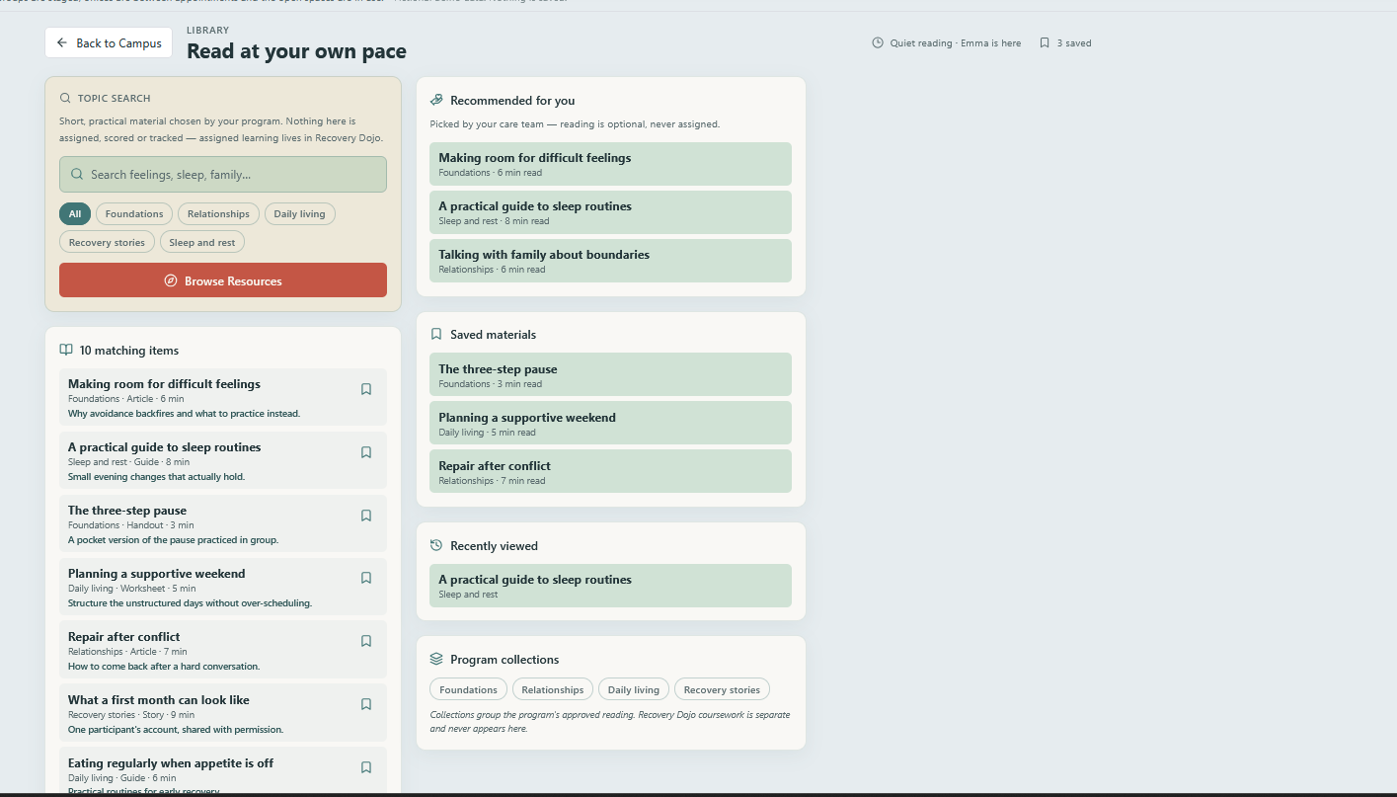Open recently viewed sleep routines guide
The width and height of the screenshot is (1397, 797).
pyautogui.click(x=610, y=586)
